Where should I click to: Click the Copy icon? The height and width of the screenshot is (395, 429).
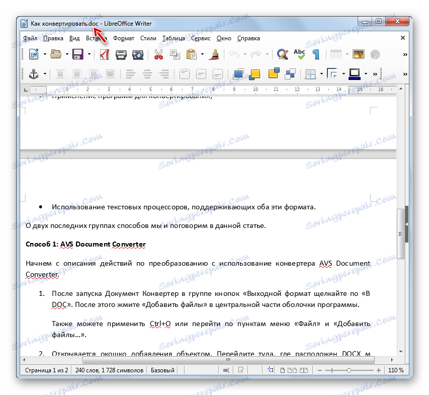pos(175,54)
